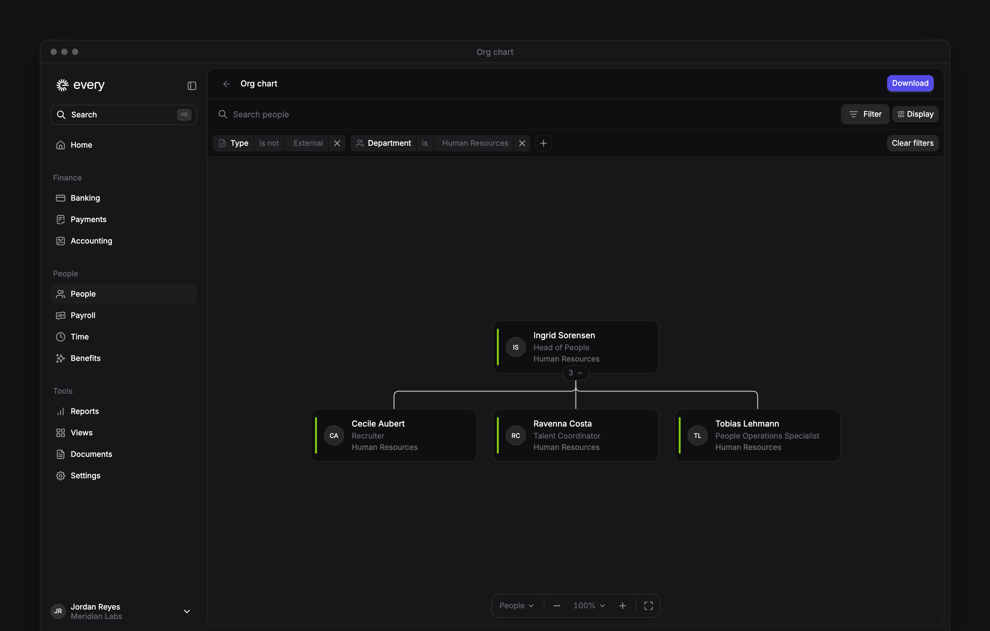Open Time in the sidebar
Viewport: 990px width, 631px height.
pos(123,336)
